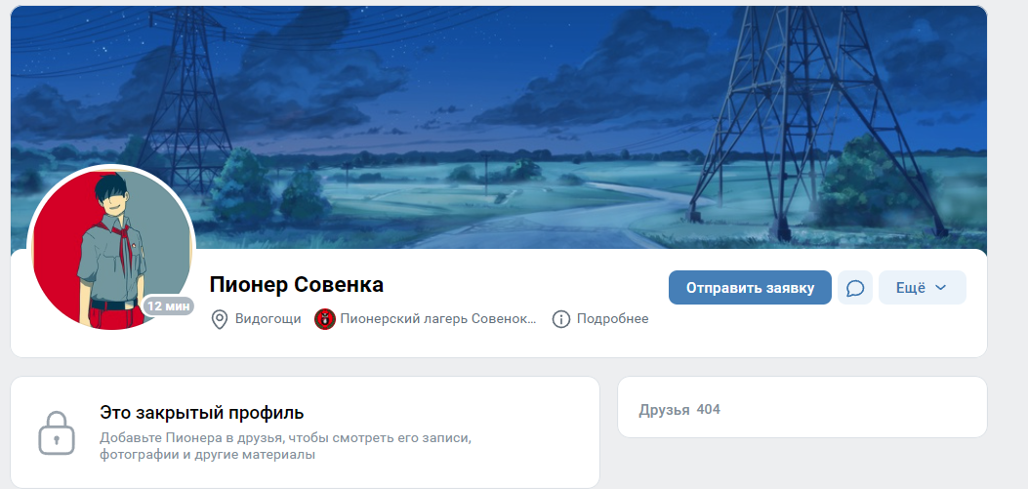1028x489 pixels.
Task: Open the night landscape cover image
Action: coord(499,127)
